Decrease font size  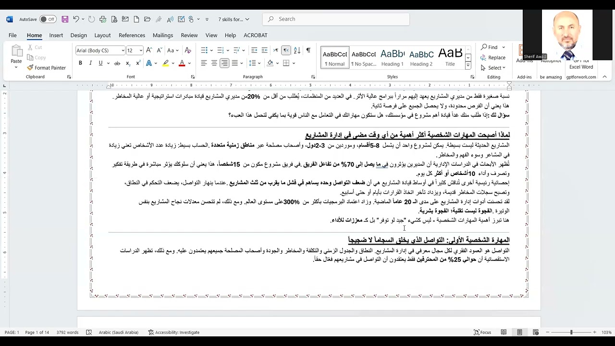(x=159, y=50)
